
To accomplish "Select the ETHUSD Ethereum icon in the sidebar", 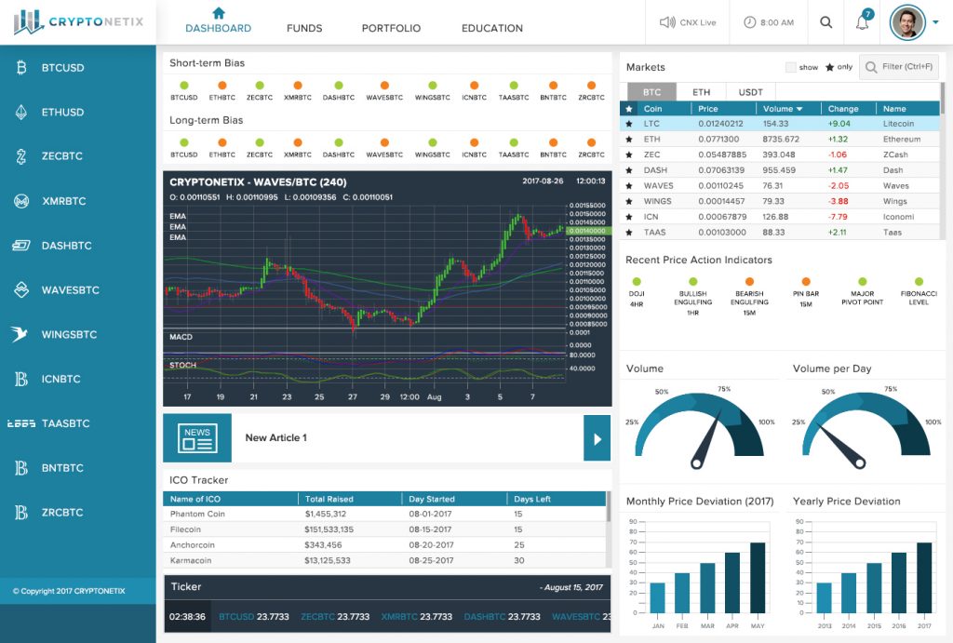I will (x=20, y=113).
